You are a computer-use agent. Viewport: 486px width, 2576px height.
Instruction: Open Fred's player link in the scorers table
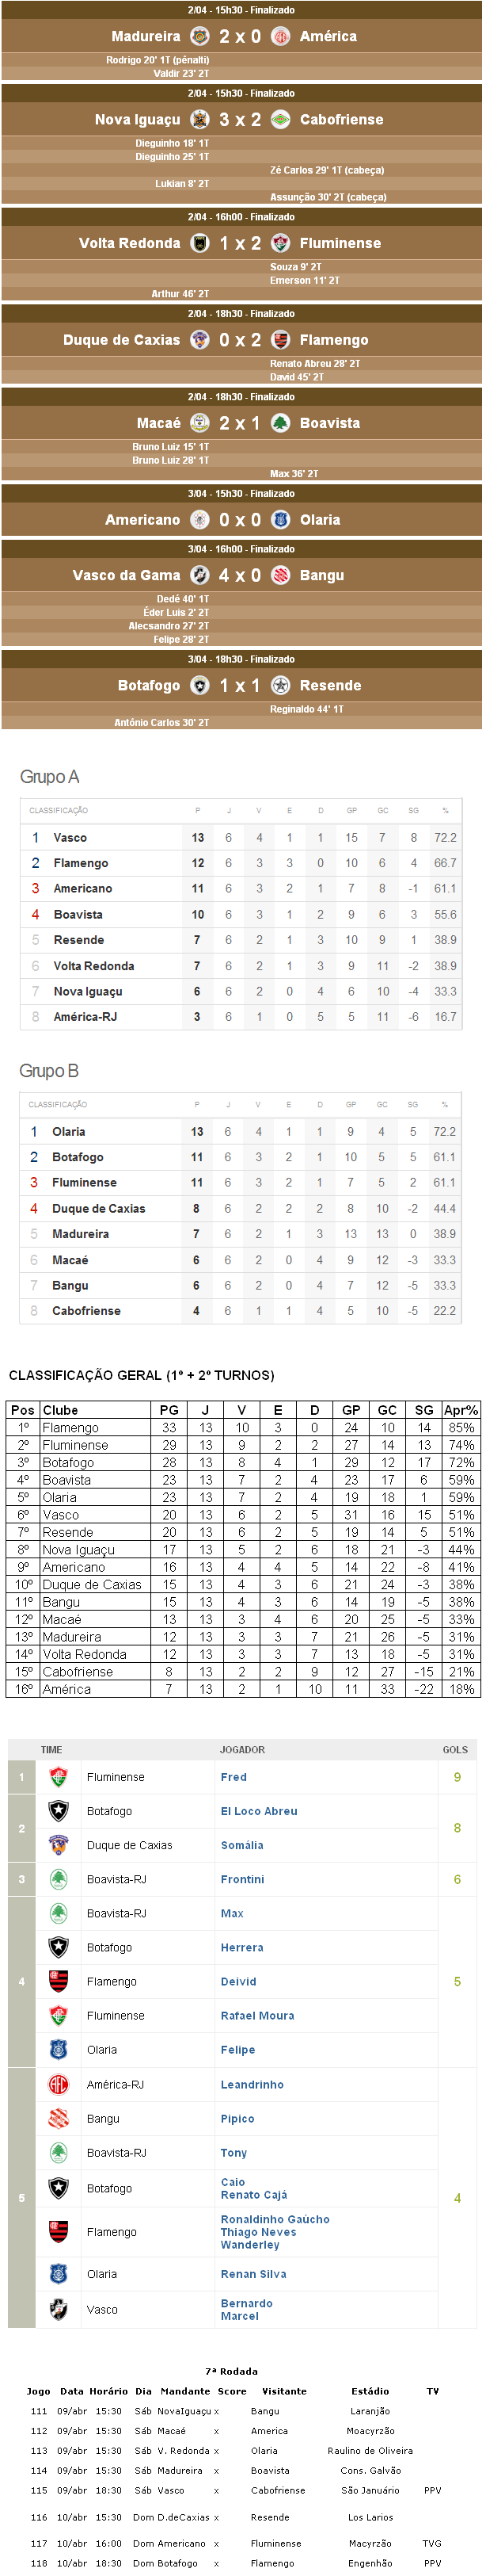tap(234, 1777)
